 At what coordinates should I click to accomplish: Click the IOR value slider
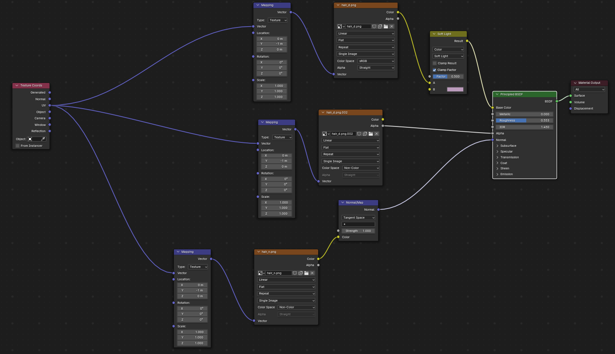click(524, 127)
